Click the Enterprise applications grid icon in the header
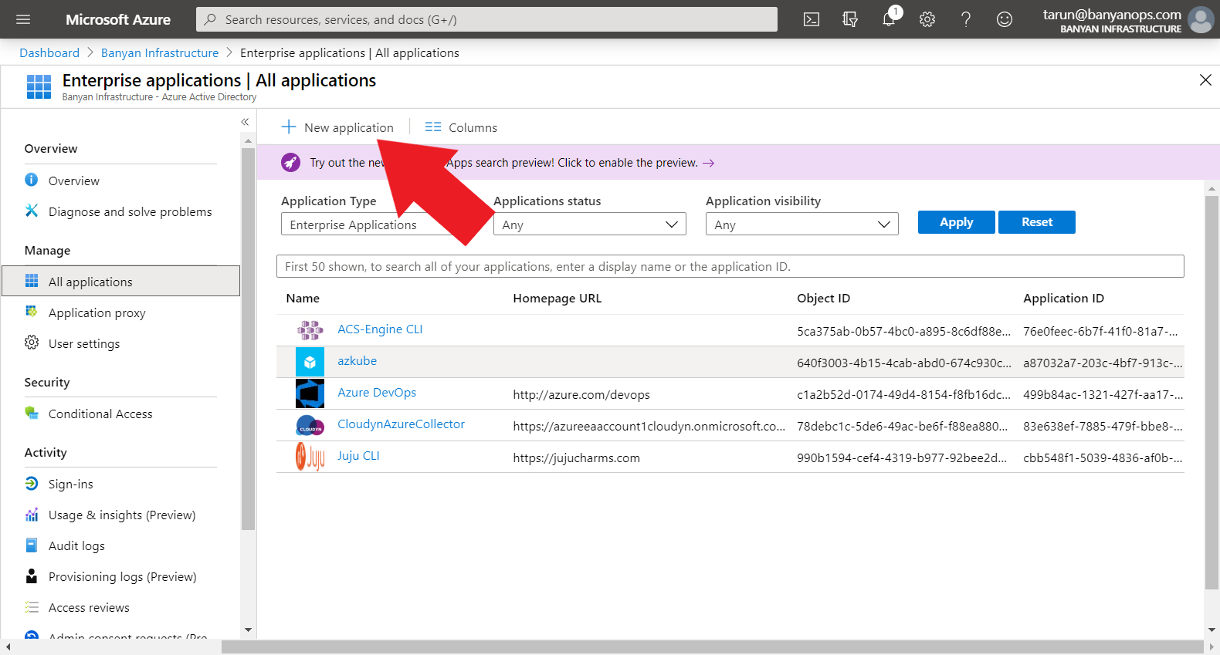Screen dimensions: 1220x655 coord(39,86)
